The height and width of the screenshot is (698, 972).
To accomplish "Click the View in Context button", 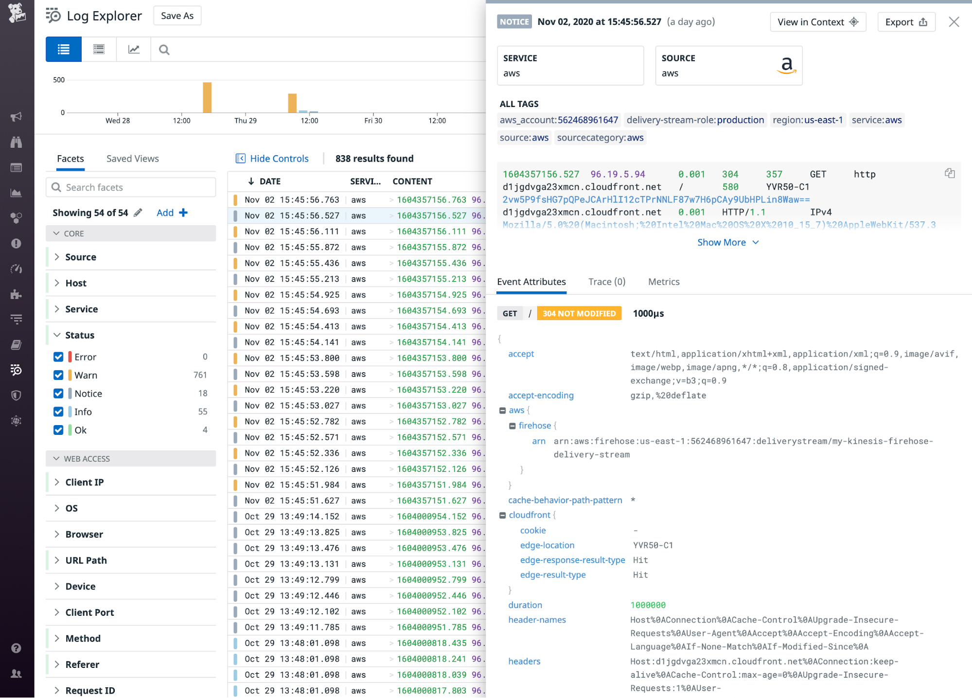I will 817,22.
